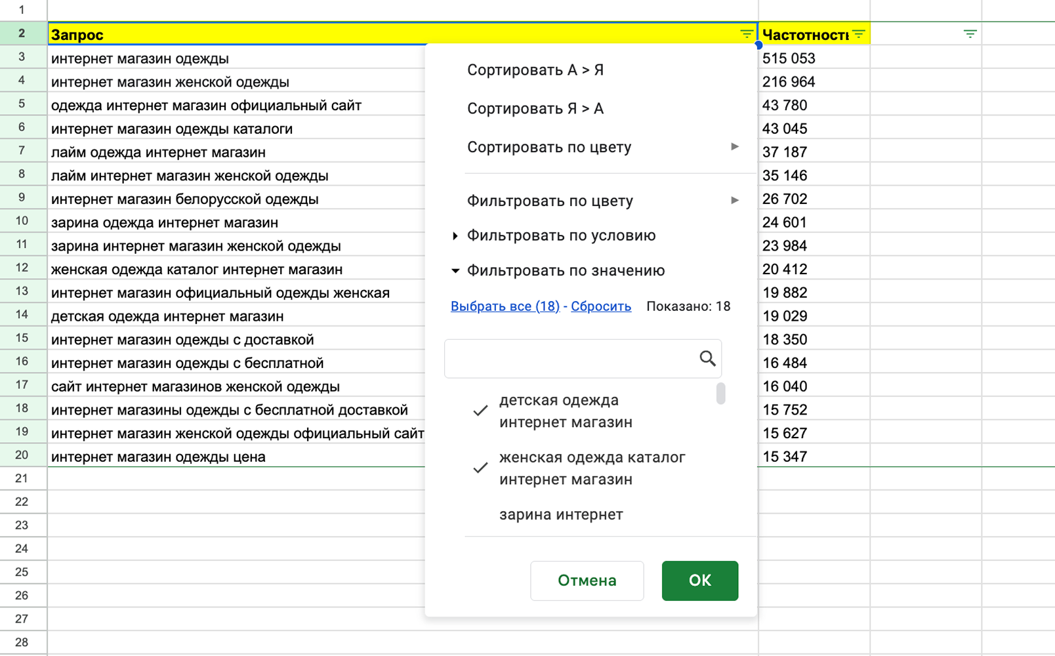Cancel the filter with the Отмена button
1055x656 pixels.
pos(586,581)
